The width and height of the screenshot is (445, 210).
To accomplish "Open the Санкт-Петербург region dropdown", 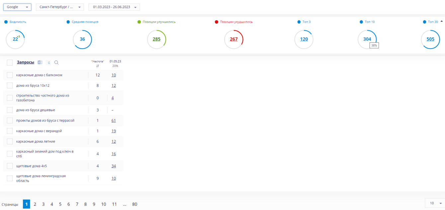I will click(60, 7).
